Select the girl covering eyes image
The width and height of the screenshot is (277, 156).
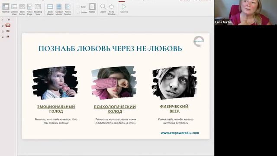(x=114, y=83)
